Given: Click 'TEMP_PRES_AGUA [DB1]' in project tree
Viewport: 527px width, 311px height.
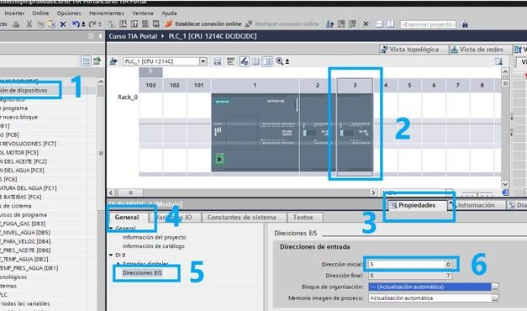Looking at the screenshot, I should tap(29, 268).
